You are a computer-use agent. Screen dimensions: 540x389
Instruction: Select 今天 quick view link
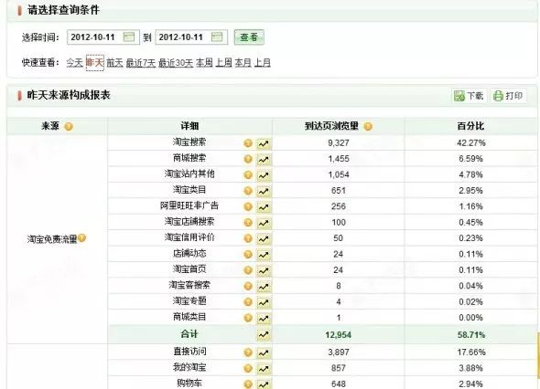[75, 62]
